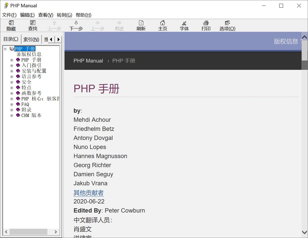Switch to the 索引(N) tab
This screenshot has width=308, height=238.
31,39
